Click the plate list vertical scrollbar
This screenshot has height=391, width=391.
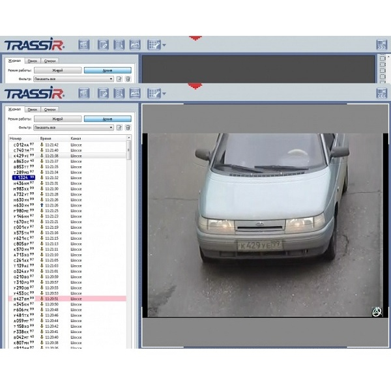128,195
